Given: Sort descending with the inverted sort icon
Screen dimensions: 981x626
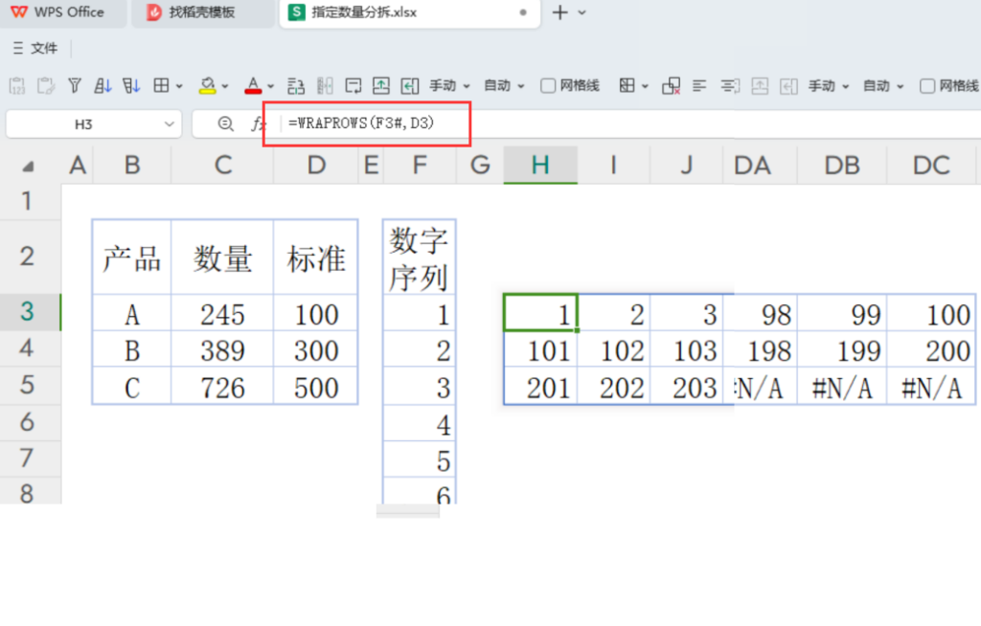Looking at the screenshot, I should (x=131, y=86).
